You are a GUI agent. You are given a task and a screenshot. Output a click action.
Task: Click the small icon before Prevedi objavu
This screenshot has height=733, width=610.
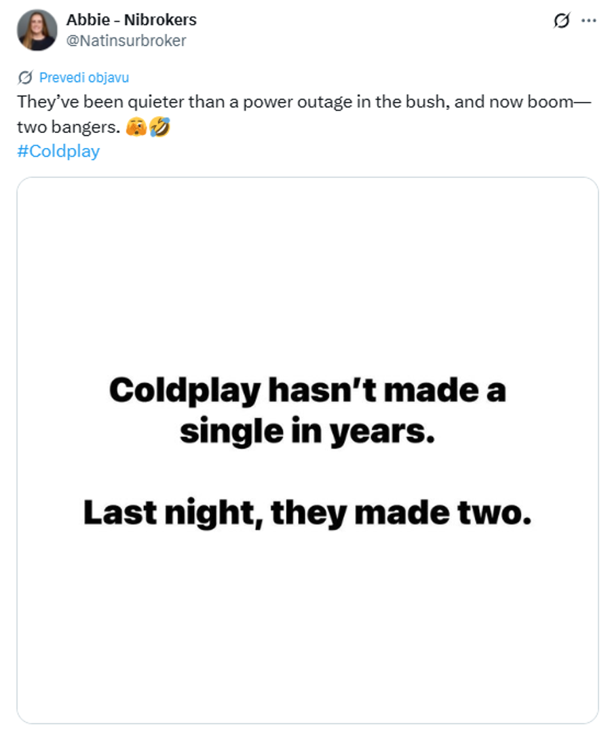(26, 77)
